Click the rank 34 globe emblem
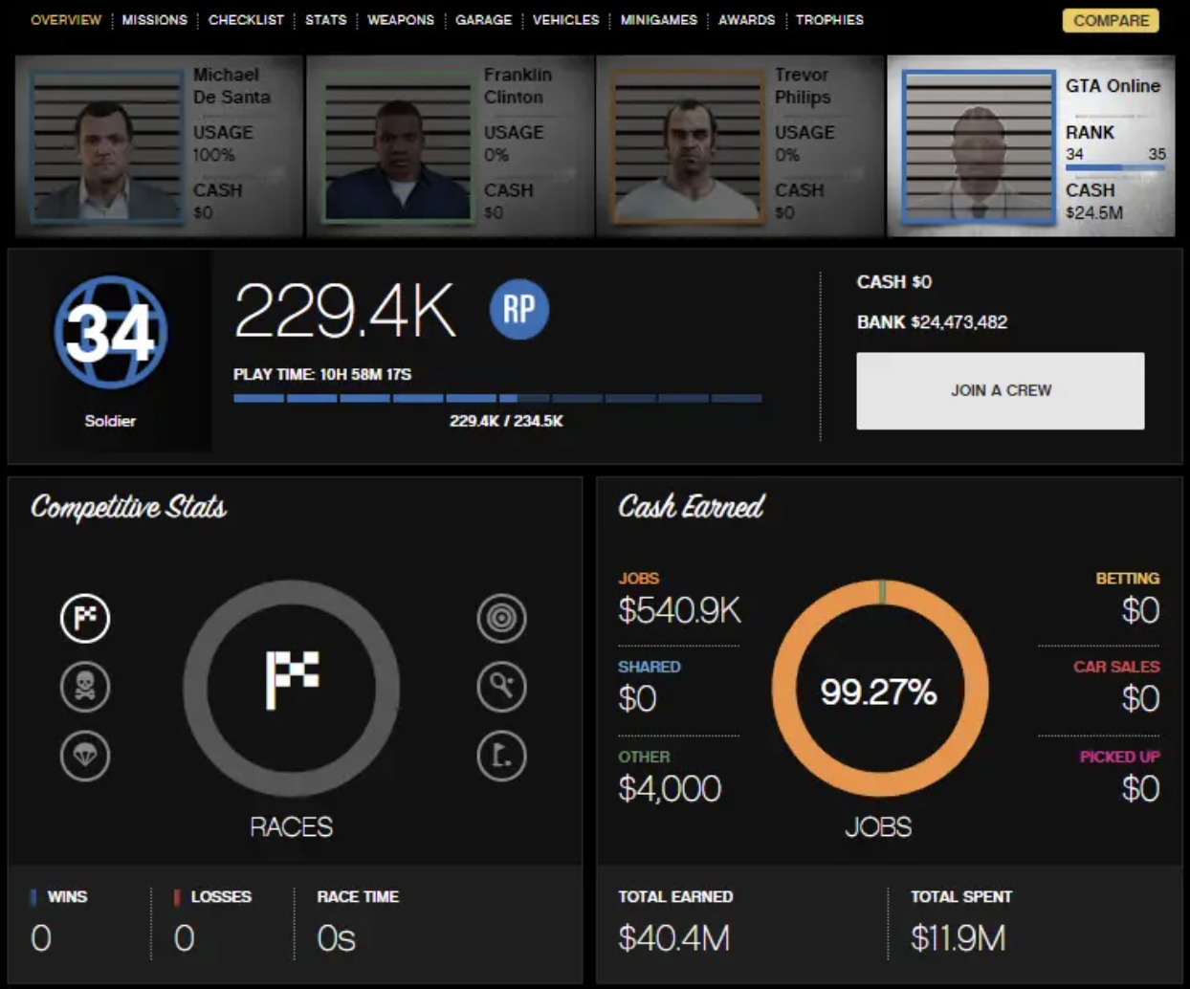1190x989 pixels. tap(111, 332)
